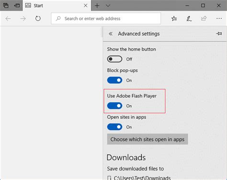Return from Advanced settings to previous pane
The image size is (227, 180).
click(x=111, y=34)
